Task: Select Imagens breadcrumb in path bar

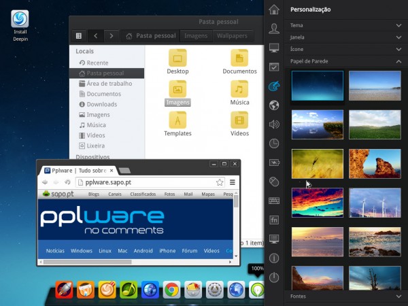Action: point(196,36)
